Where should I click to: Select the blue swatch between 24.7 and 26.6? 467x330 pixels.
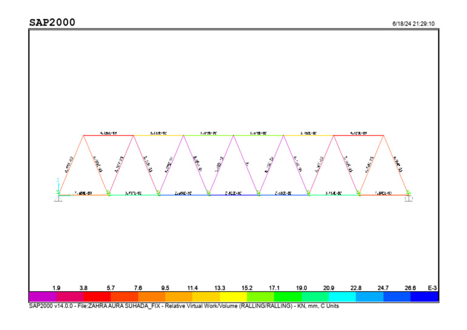[397, 297]
